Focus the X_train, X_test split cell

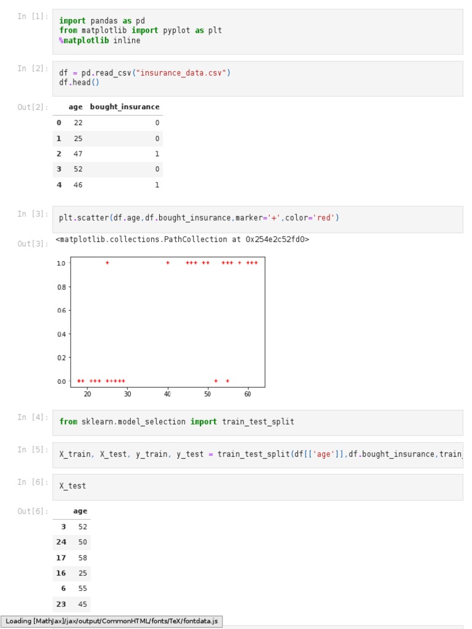pos(258,455)
